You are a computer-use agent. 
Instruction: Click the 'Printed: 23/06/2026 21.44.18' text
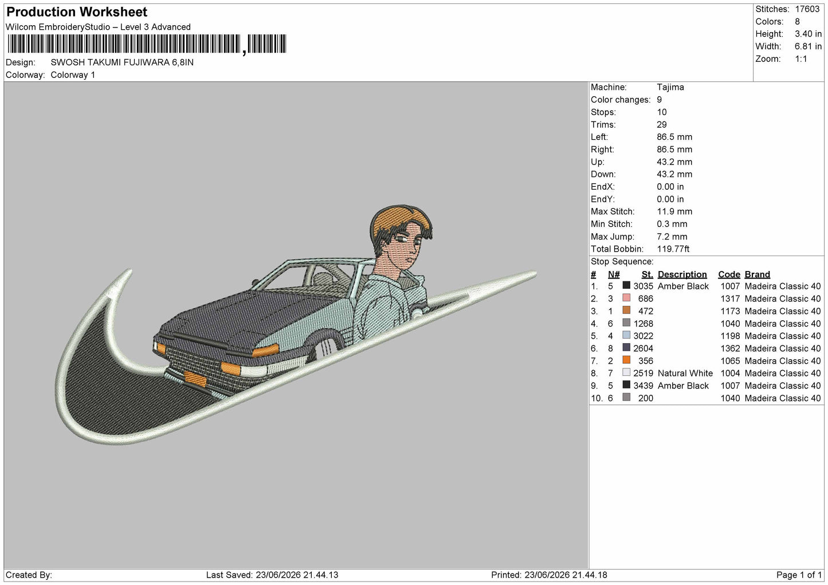pos(549,575)
